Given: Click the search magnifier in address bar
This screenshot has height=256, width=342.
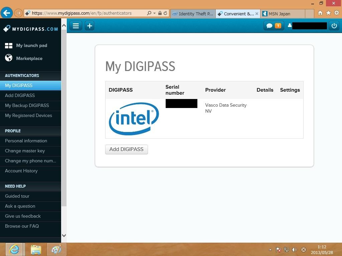Looking at the screenshot, I should 149,13.
